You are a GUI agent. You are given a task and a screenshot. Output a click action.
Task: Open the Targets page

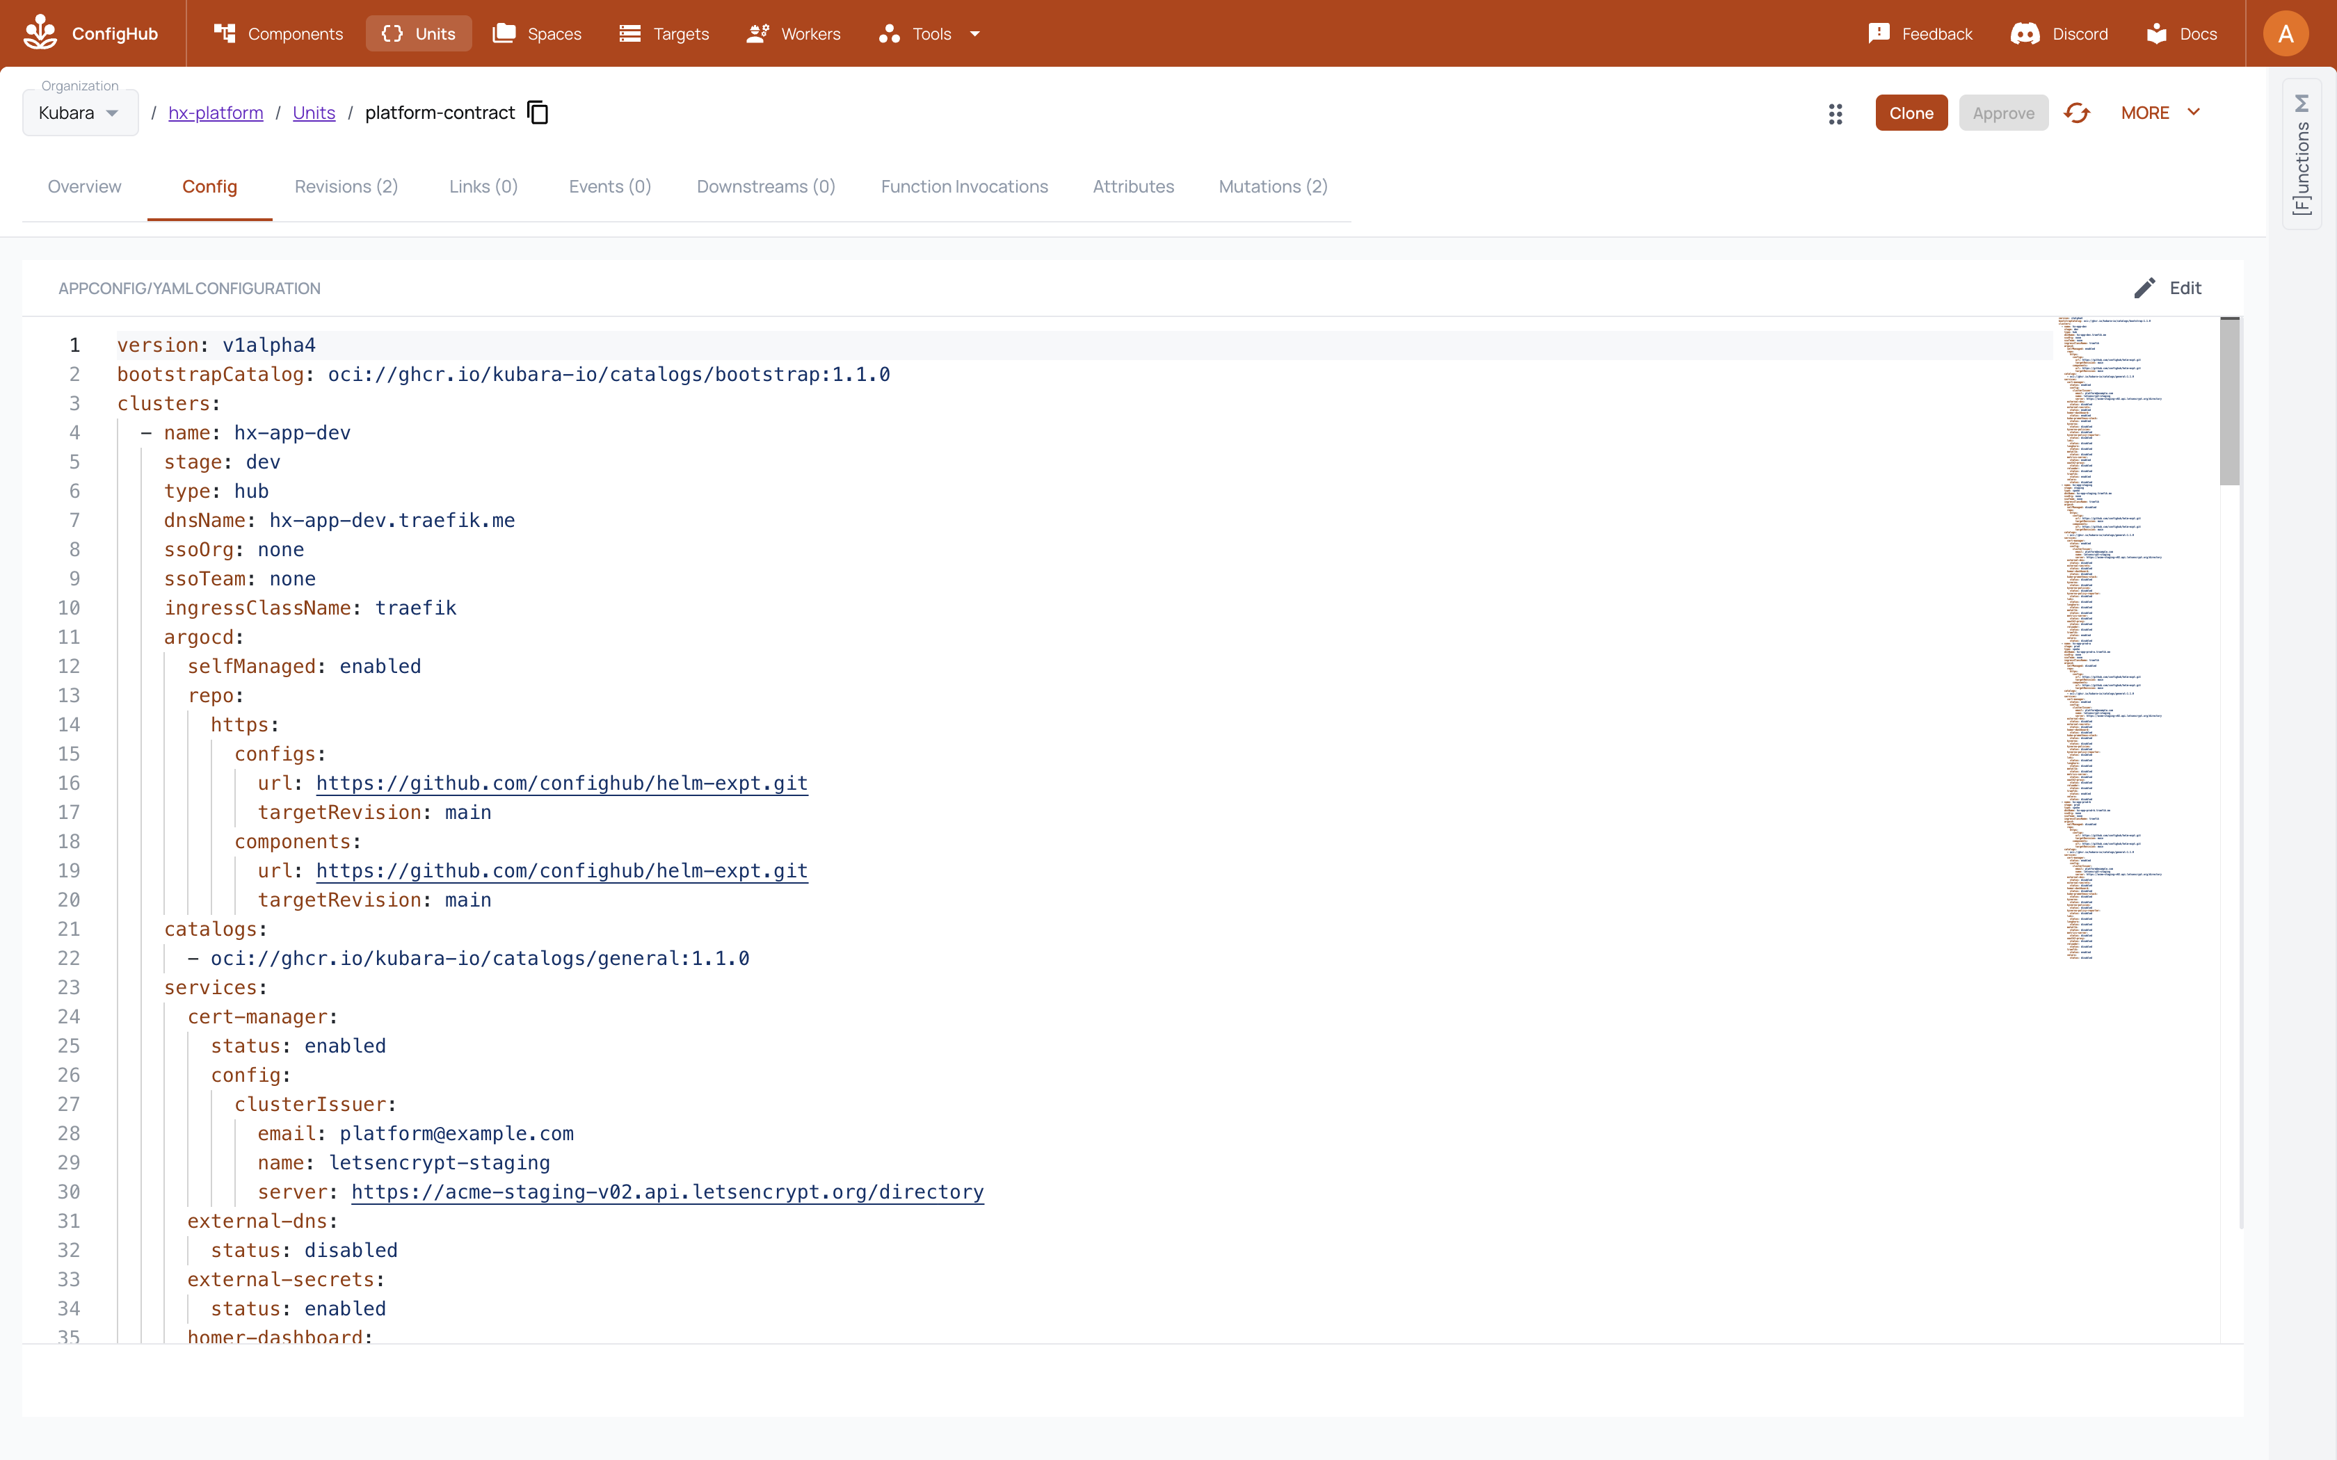[664, 34]
